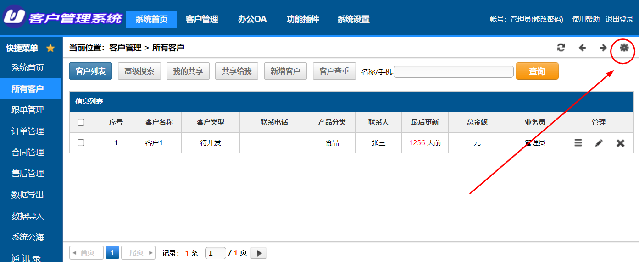Screen dimensions: 639x262
Task: Click the 客户管理系统 logo
Action: click(63, 17)
